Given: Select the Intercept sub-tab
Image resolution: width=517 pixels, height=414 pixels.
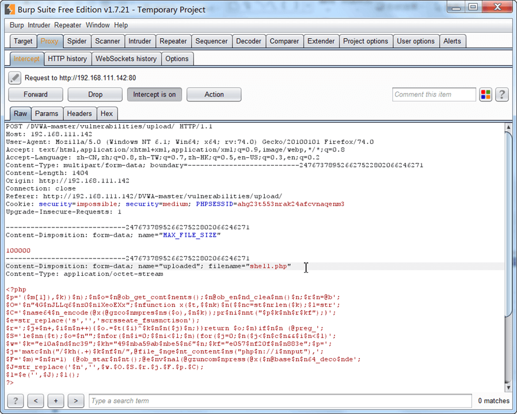Looking at the screenshot, I should (26, 59).
